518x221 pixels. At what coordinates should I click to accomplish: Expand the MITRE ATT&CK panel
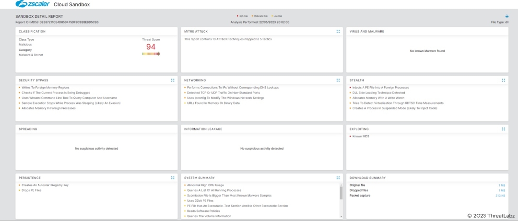tap(338, 32)
